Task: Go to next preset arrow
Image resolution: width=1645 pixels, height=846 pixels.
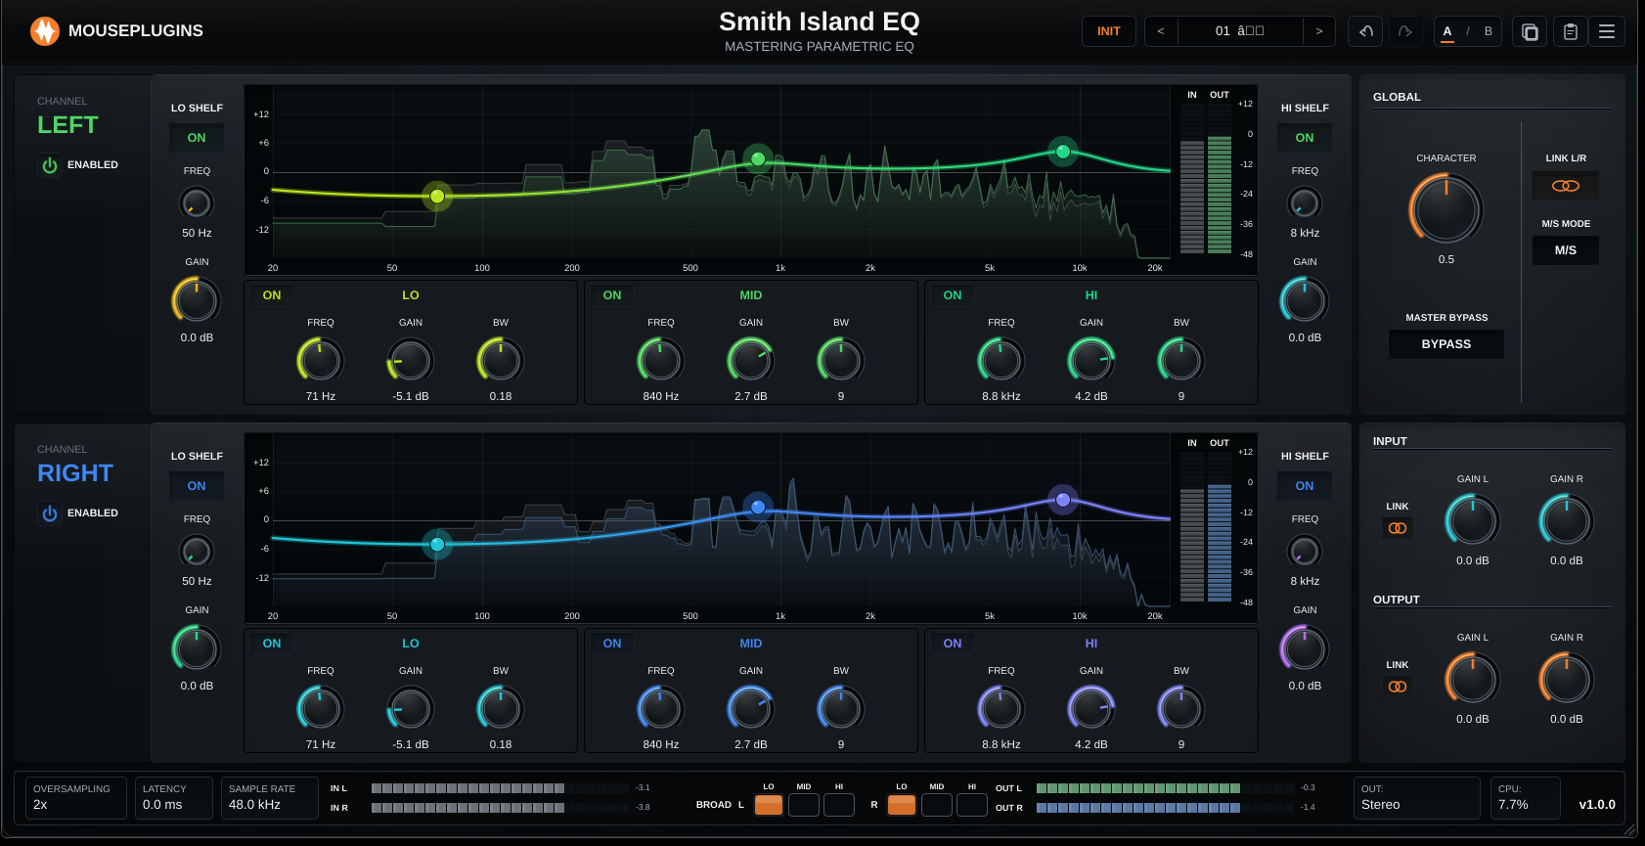Action: coord(1318,31)
